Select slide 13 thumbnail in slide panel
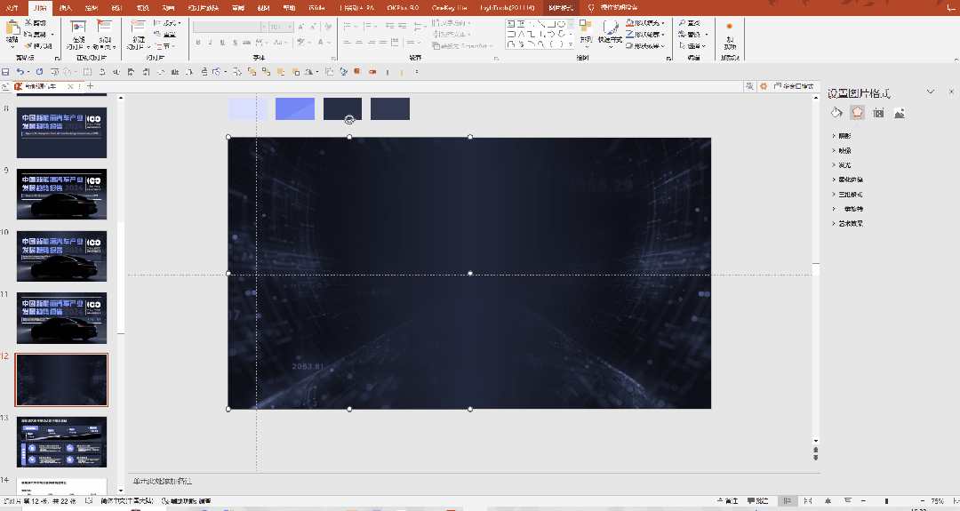The image size is (960, 511). point(62,442)
